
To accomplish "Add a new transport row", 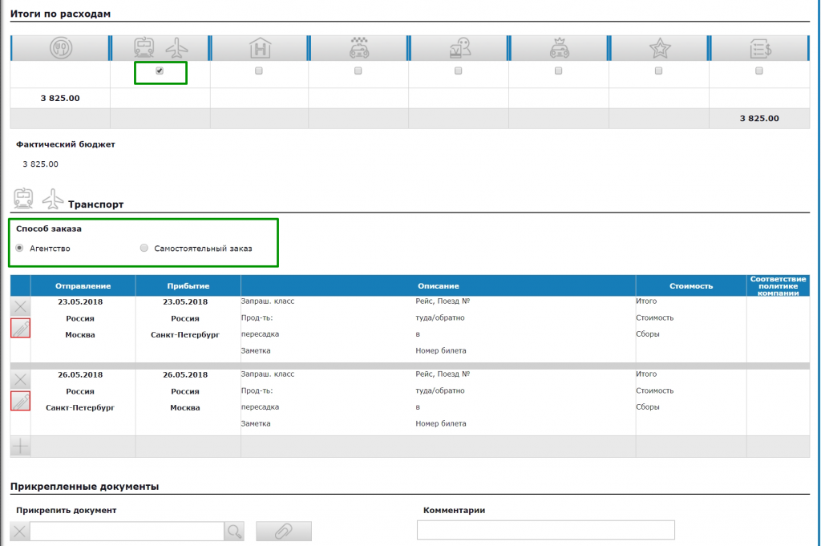I will tap(21, 447).
